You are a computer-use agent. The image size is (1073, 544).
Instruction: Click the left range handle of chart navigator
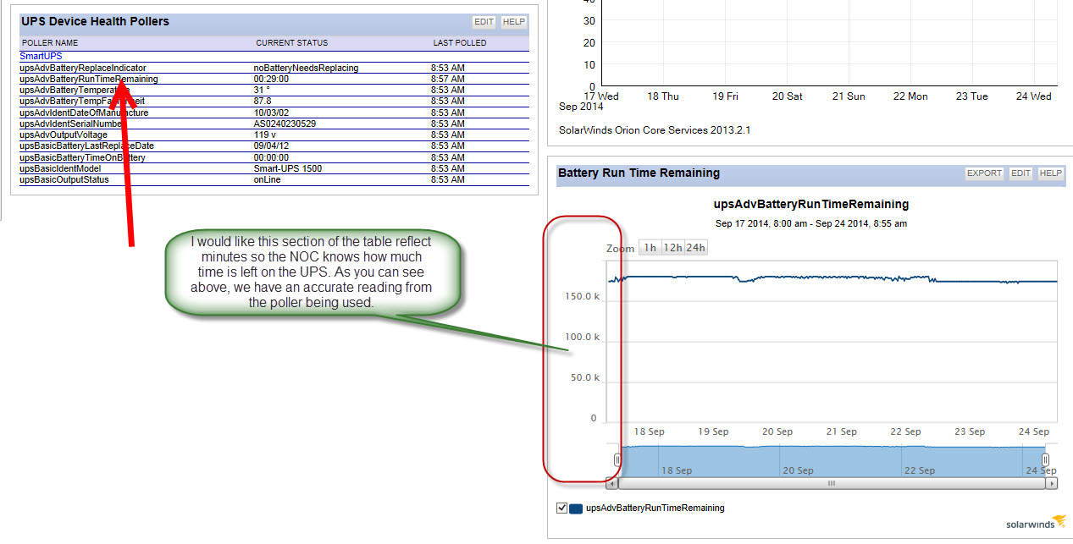[x=617, y=459]
